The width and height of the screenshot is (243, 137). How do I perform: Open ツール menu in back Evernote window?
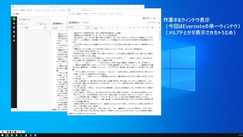(54, 10)
